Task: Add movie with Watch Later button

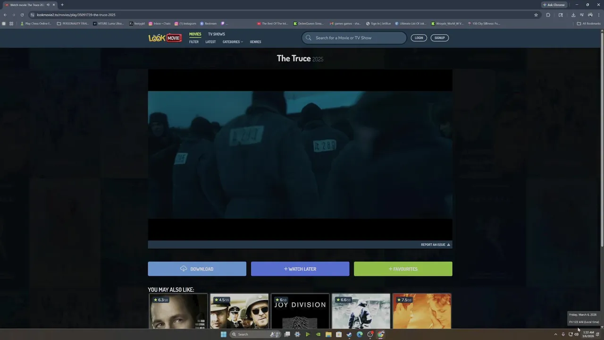Action: click(x=300, y=269)
